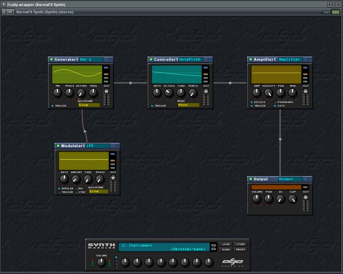This screenshot has width=343, height=274.
Task: Click blue button beside Generator1 waveform display
Action: [106, 68]
